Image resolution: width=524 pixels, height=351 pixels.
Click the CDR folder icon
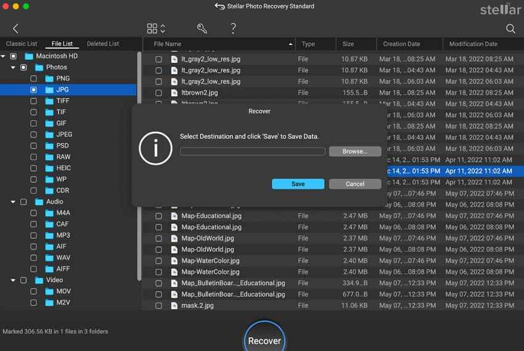coord(49,191)
